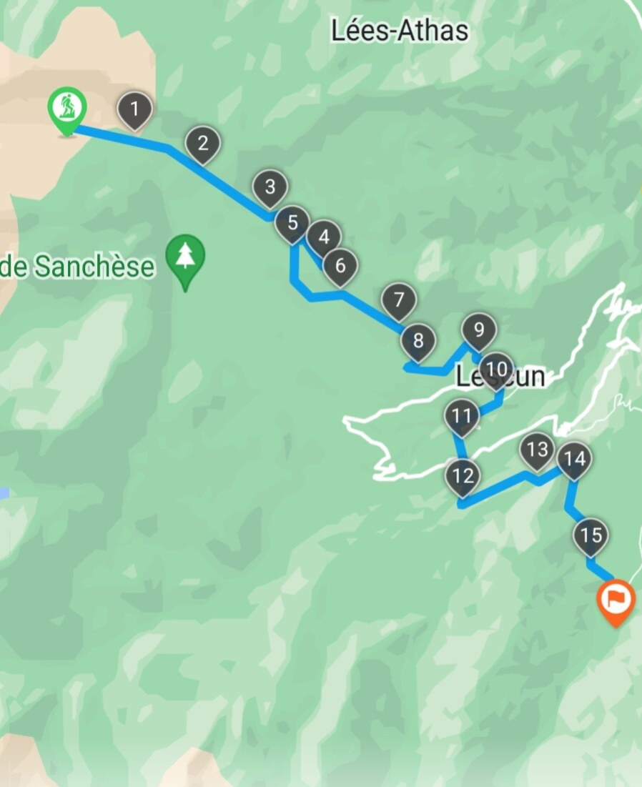Open waypoint marker number 2
Viewport: 642px width, 787px height.
coord(203,146)
